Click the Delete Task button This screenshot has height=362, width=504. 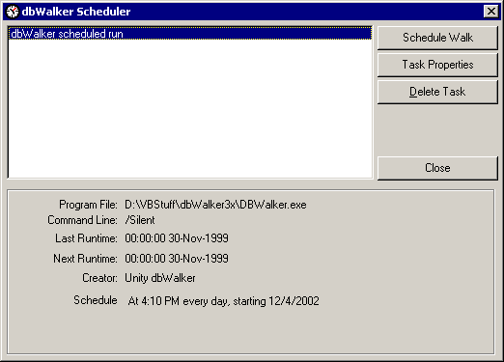click(x=437, y=92)
